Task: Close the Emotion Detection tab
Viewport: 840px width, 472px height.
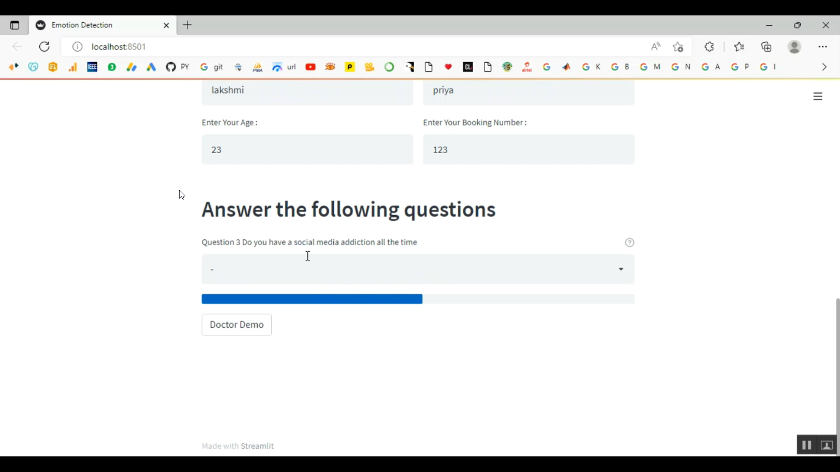Action: click(166, 25)
